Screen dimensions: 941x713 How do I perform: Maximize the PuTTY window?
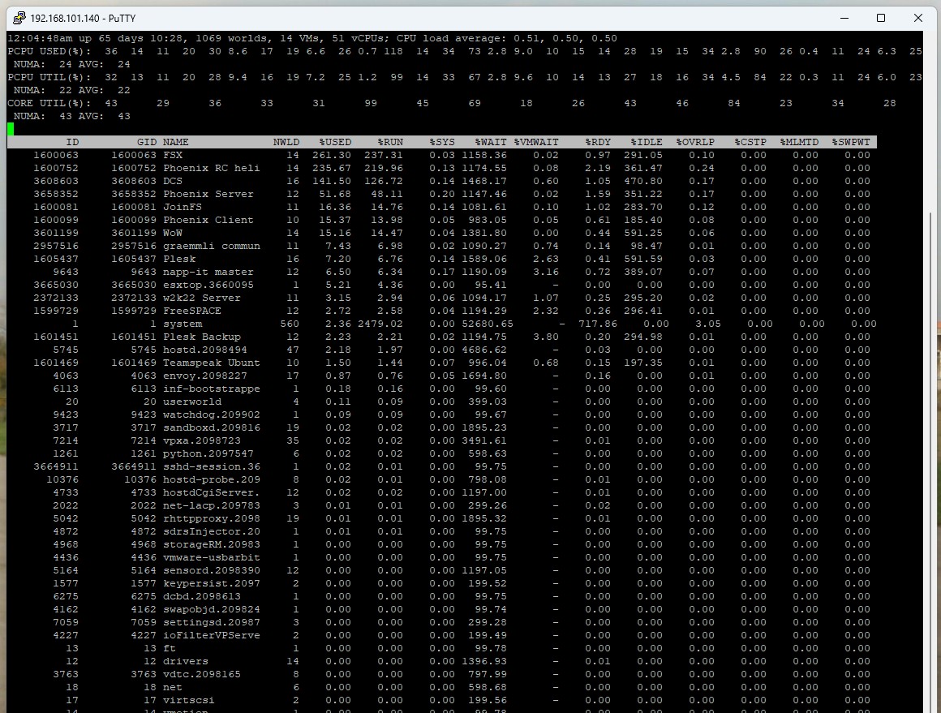click(x=880, y=18)
